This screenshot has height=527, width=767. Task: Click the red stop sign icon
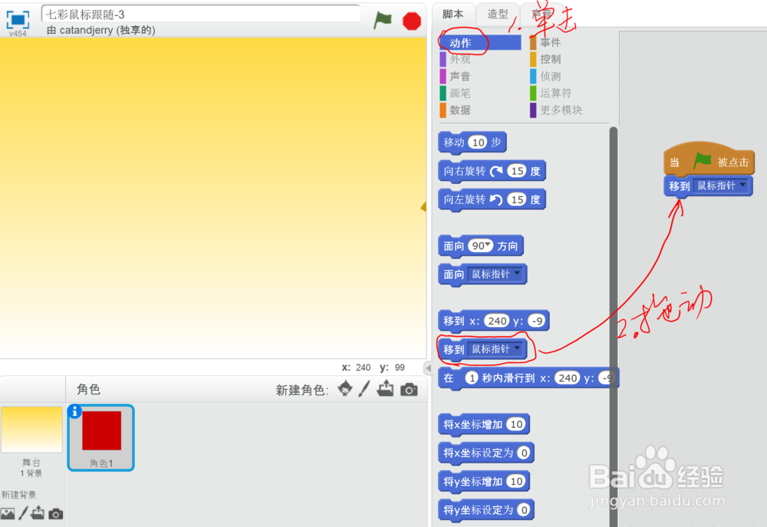point(411,21)
